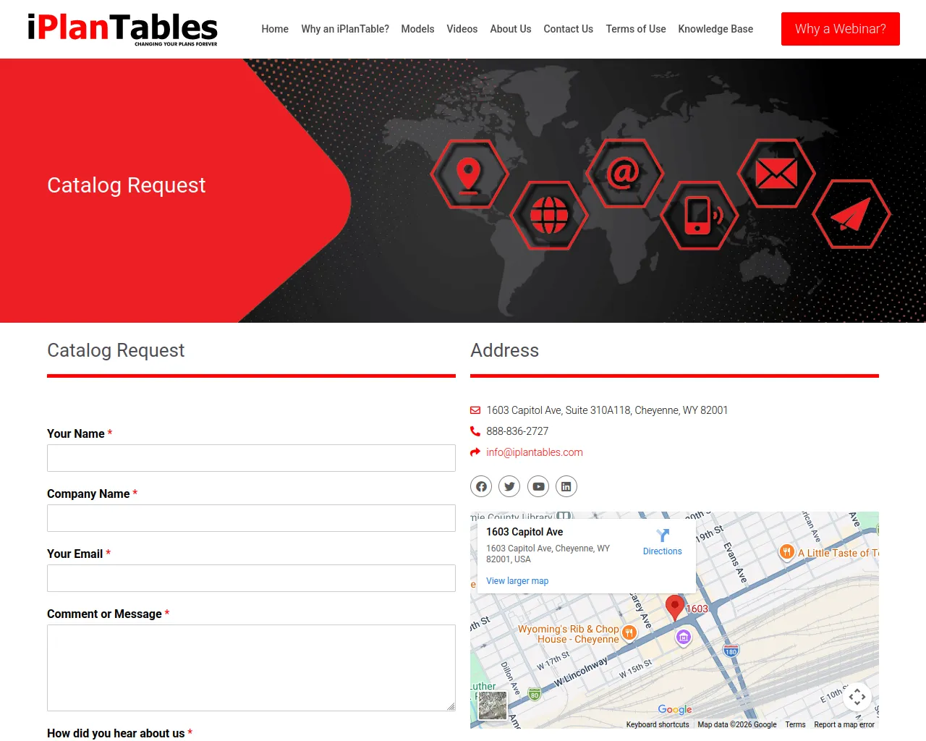Go to the Knowledge Base page
Viewport: 926px width, 741px height.
point(715,29)
